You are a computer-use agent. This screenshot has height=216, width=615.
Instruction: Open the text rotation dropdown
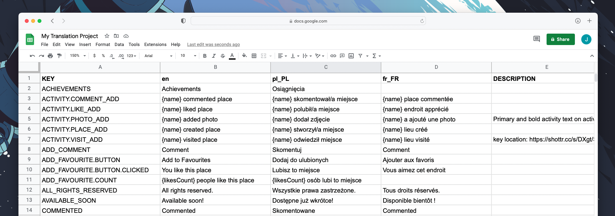tap(320, 56)
